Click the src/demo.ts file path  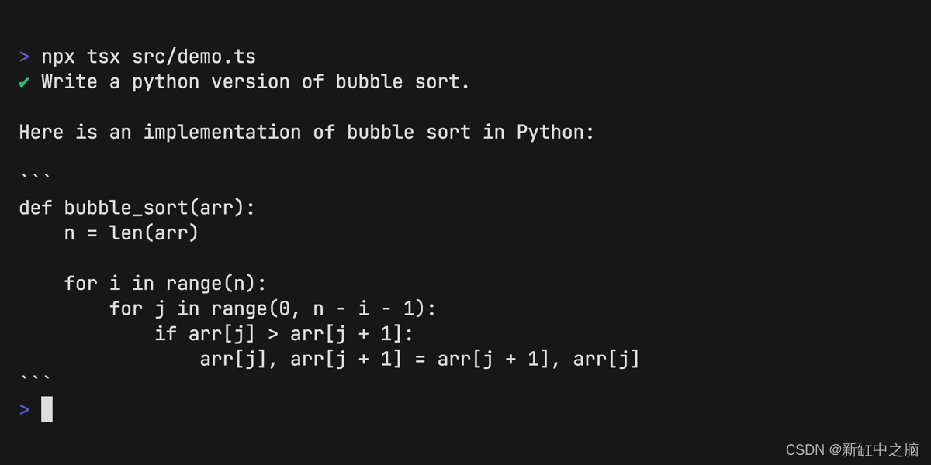pyautogui.click(x=194, y=57)
